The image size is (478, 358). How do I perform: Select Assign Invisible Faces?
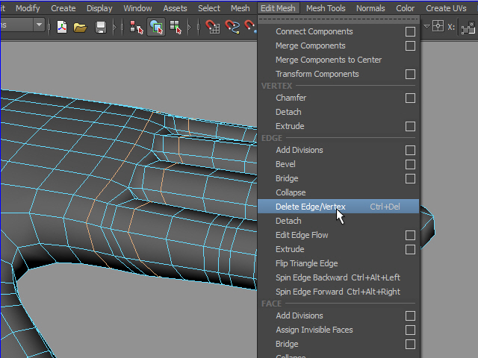(314, 330)
